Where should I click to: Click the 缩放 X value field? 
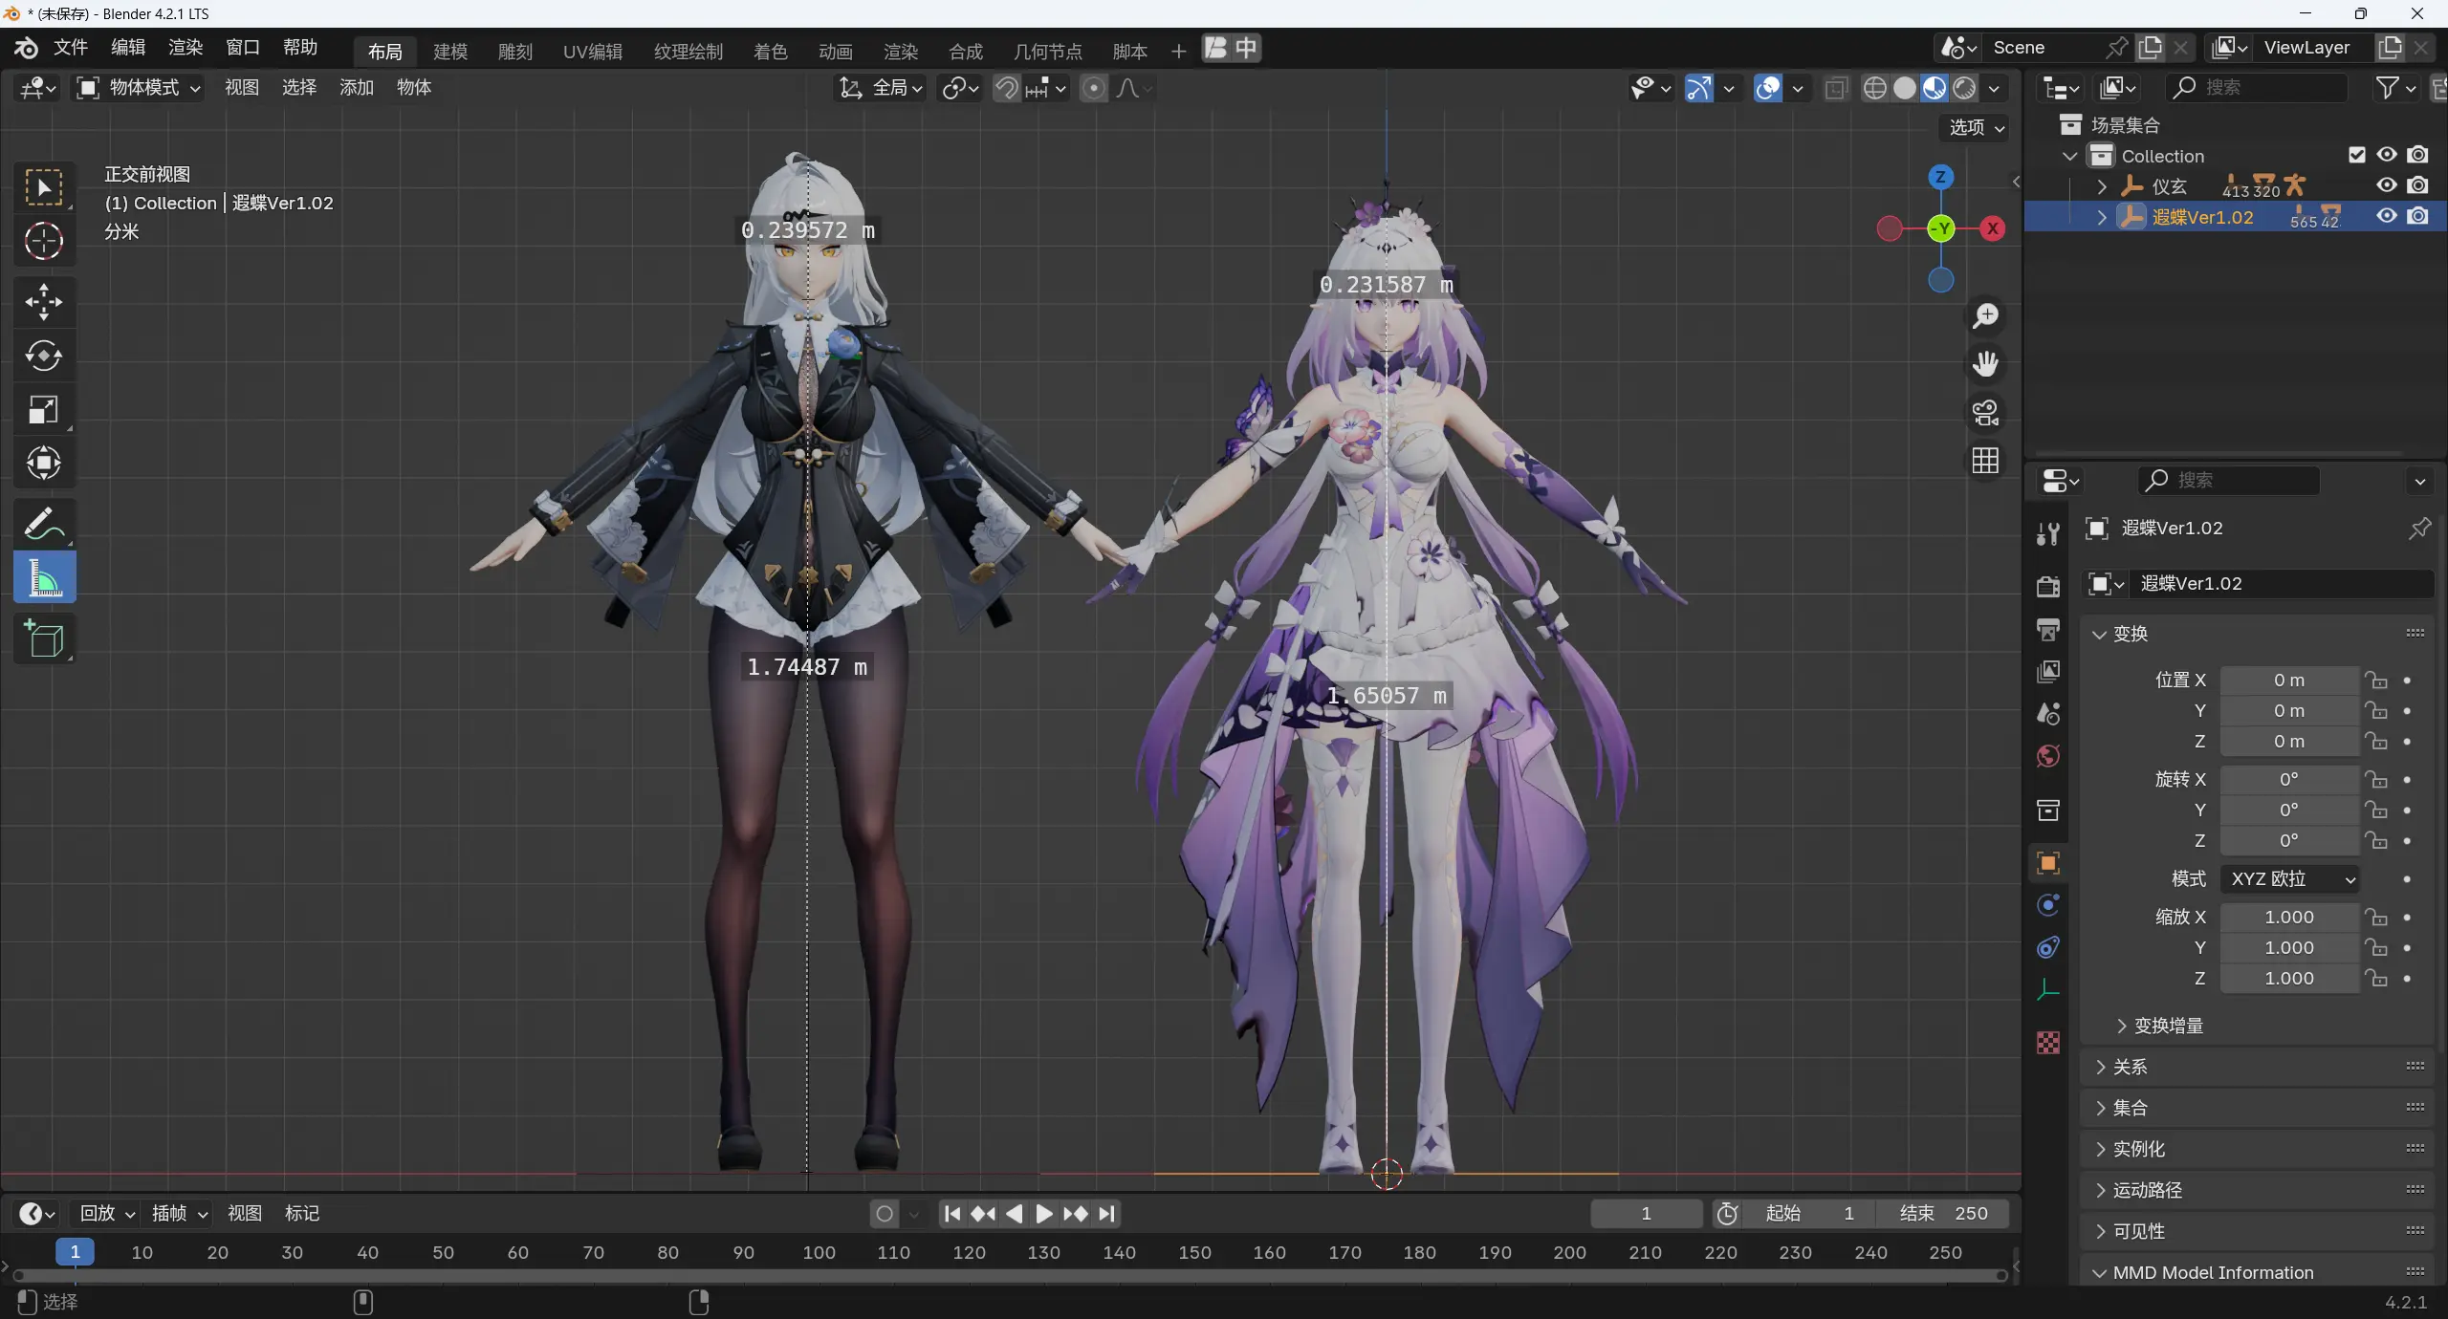click(2288, 918)
